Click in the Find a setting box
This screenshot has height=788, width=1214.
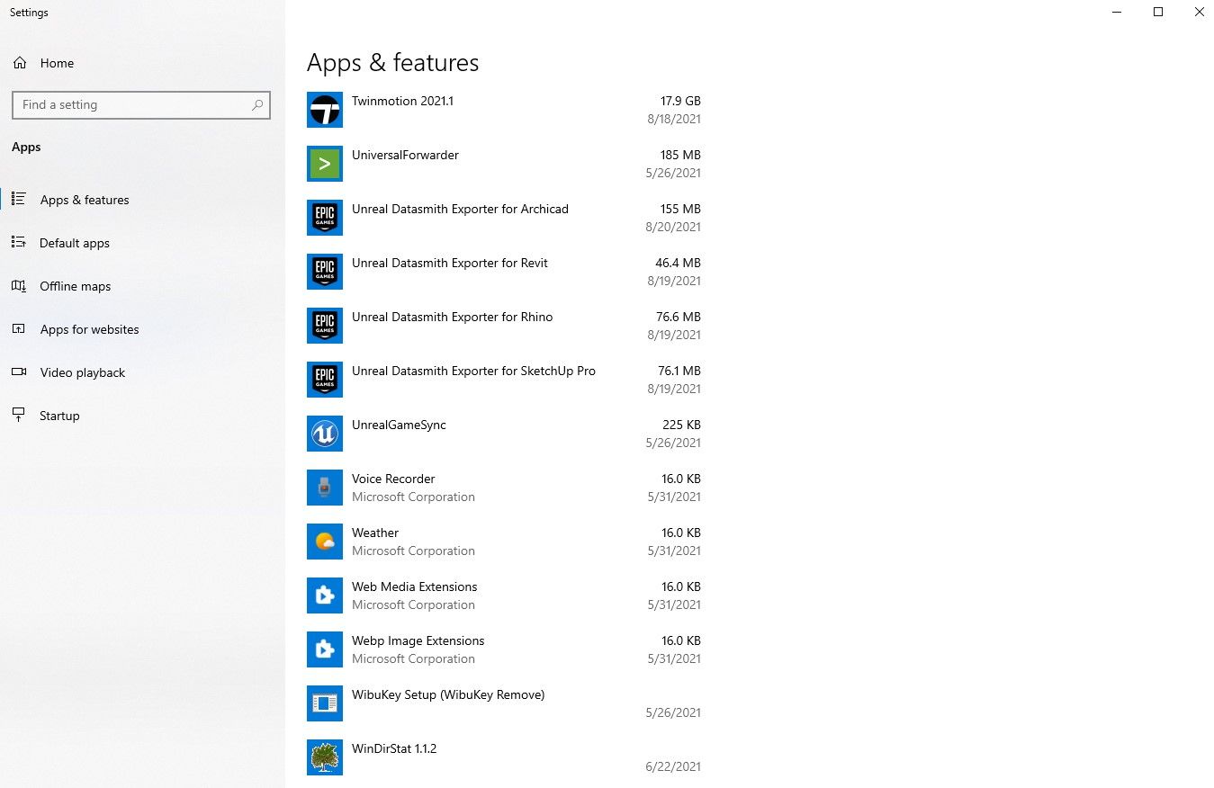pos(130,105)
